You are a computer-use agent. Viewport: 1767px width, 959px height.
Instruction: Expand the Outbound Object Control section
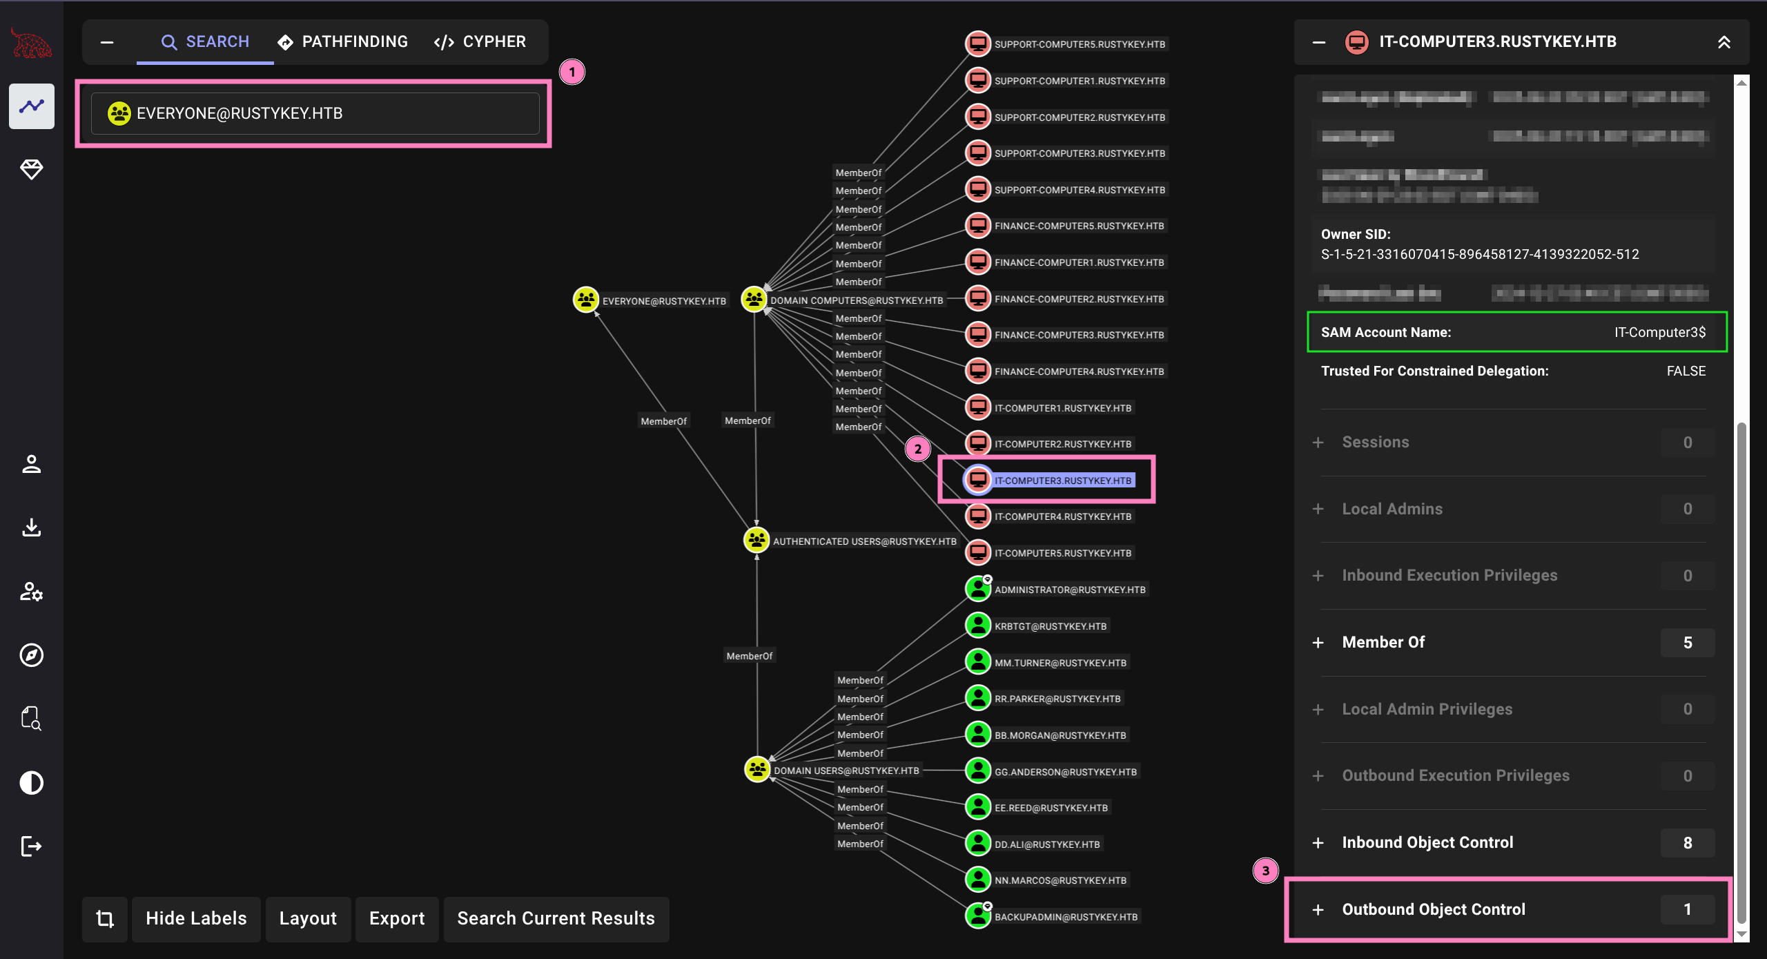pos(1433,910)
